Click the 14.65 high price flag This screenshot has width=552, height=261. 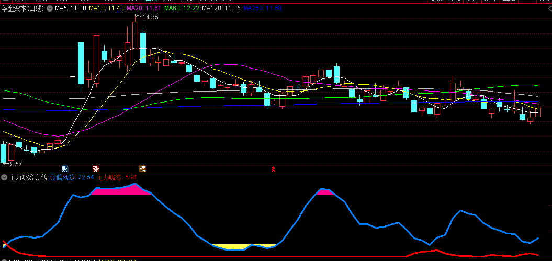coord(148,18)
